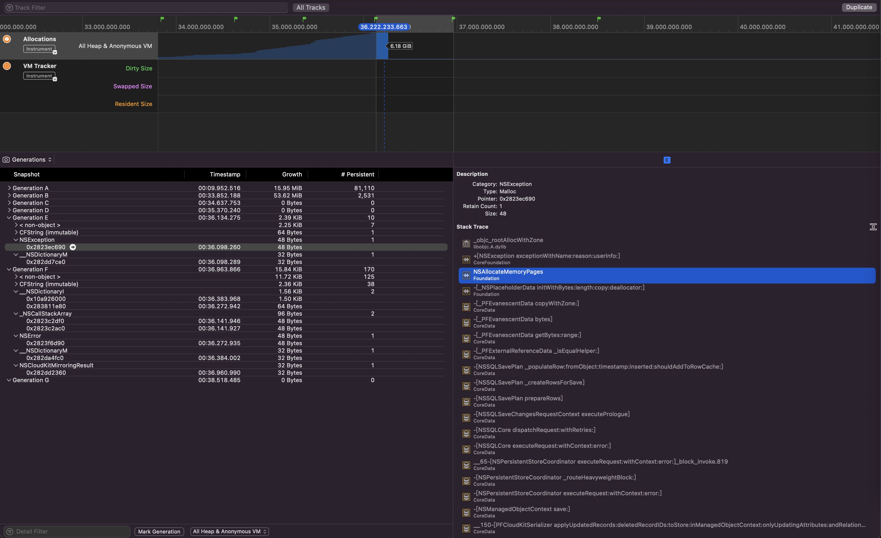Click the Duplicate button
Screen dimensions: 881x538
pyautogui.click(x=859, y=7)
